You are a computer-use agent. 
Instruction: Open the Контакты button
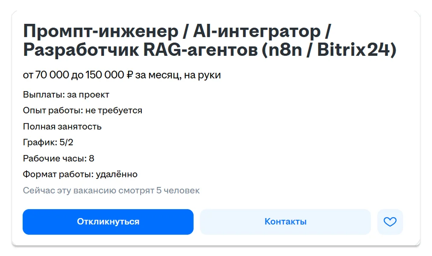click(285, 222)
